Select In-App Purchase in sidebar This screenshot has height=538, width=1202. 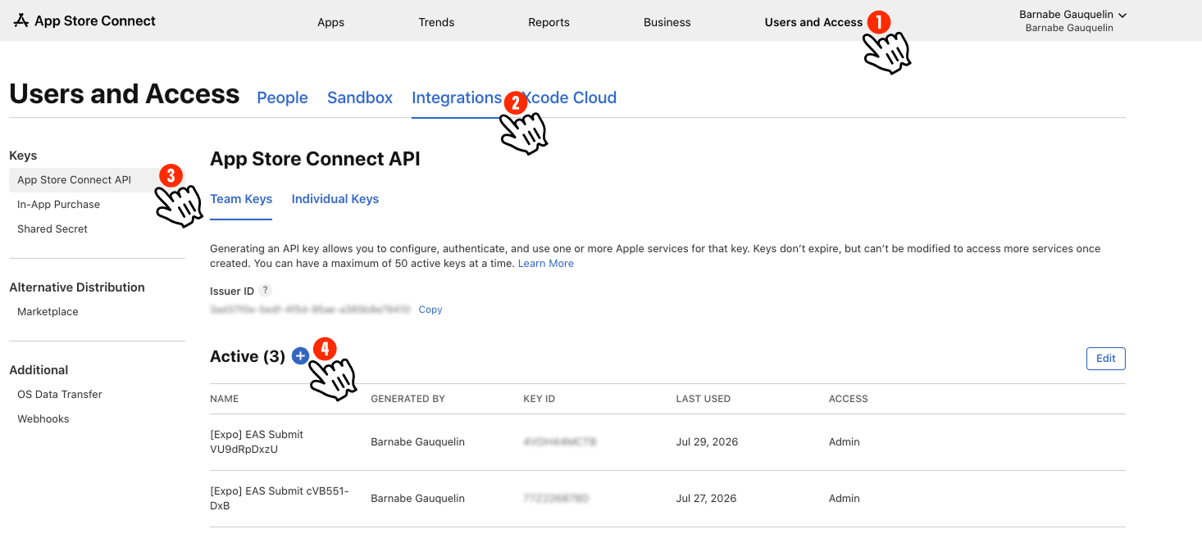[58, 205]
